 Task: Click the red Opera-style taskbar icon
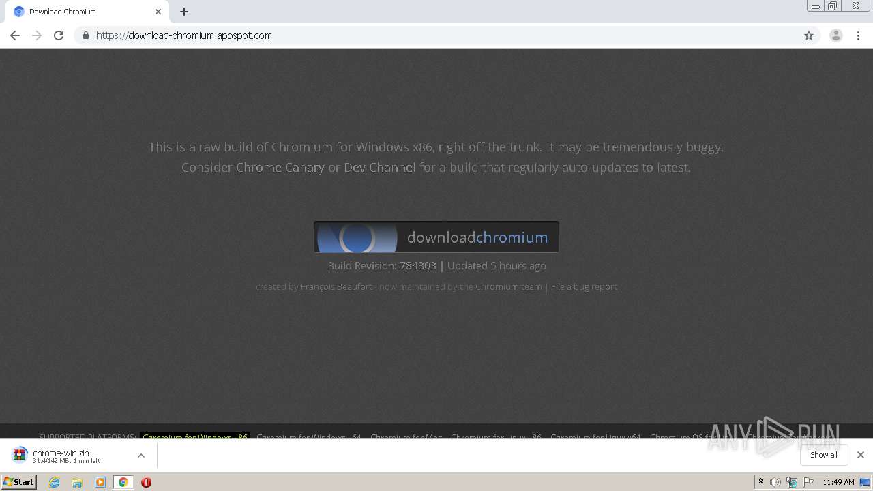coord(146,482)
